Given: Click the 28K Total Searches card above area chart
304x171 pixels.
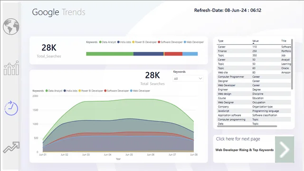Looking at the screenshot, I should point(152,78).
